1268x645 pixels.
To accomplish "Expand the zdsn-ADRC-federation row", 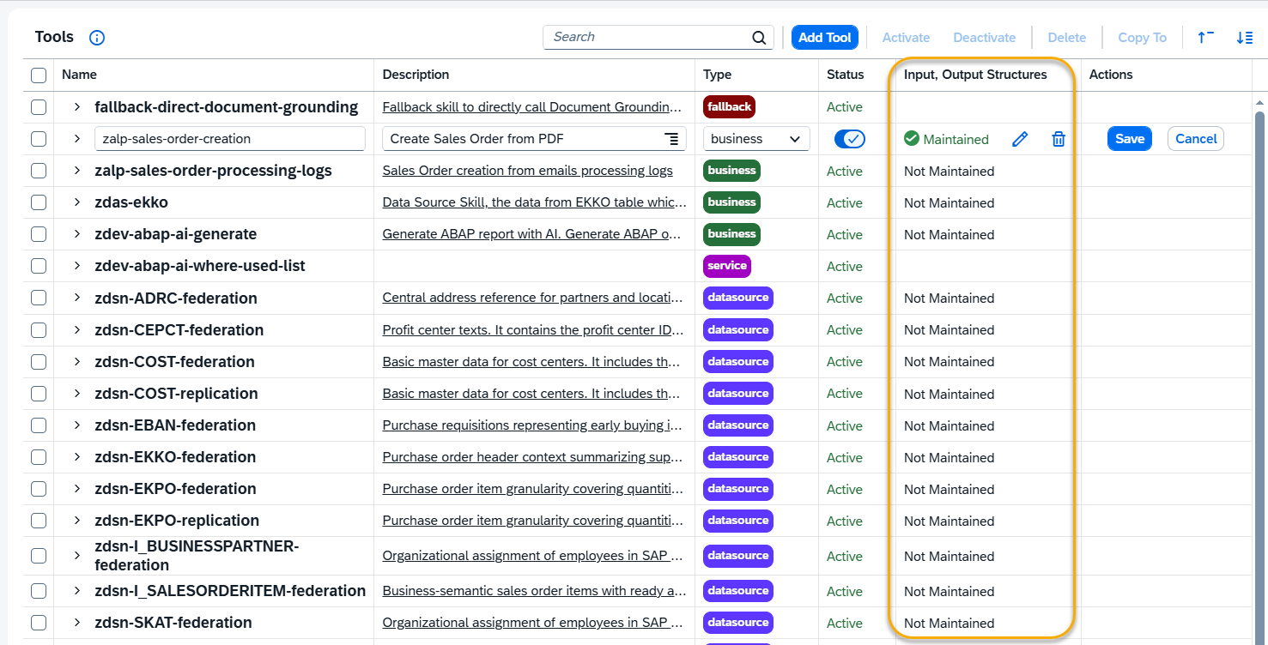I will pyautogui.click(x=77, y=298).
